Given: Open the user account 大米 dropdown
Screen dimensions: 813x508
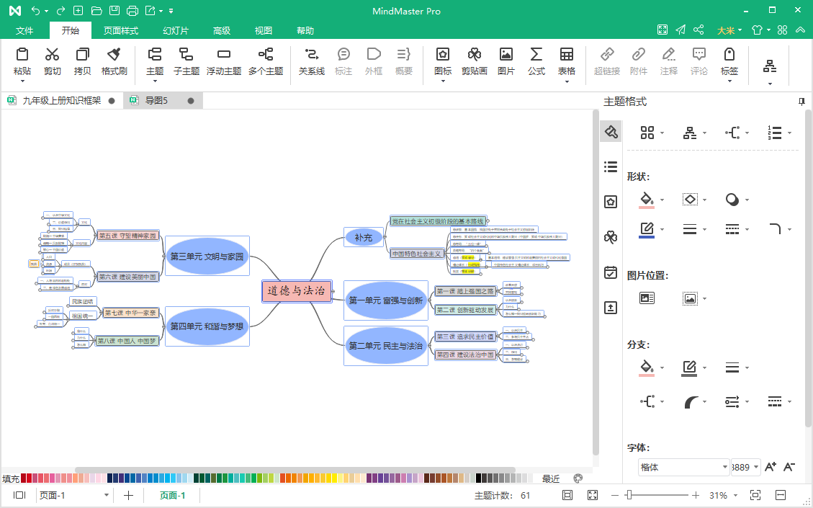Looking at the screenshot, I should [729, 30].
